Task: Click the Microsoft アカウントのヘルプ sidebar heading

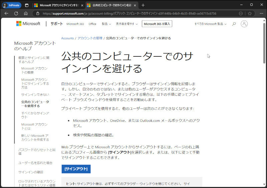Action: pos(35,46)
